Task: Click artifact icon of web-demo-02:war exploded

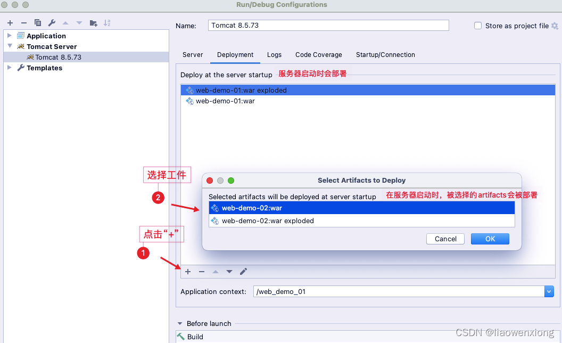Action: click(x=214, y=220)
